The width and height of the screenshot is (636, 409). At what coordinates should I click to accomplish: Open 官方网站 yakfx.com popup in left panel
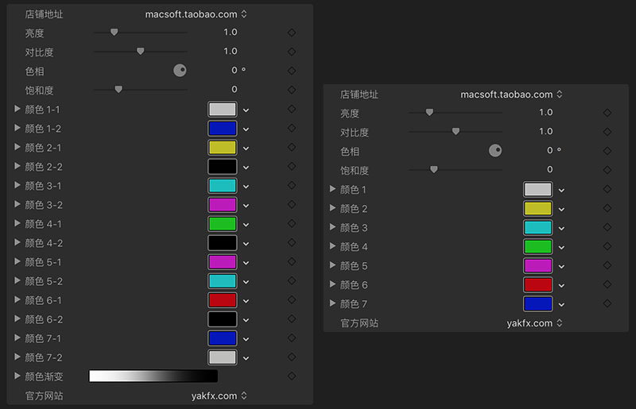point(219,395)
